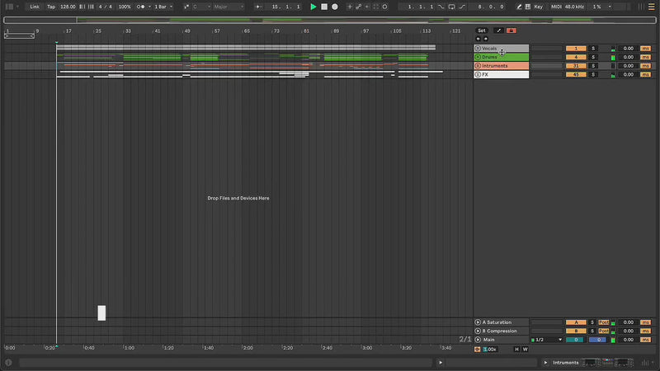Toggle the Automation Mode icon beside Set
The image size is (660, 371).
[498, 31]
